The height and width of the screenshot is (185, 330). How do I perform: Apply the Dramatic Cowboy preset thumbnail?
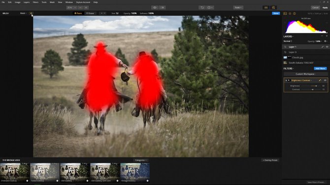(x=15, y=173)
